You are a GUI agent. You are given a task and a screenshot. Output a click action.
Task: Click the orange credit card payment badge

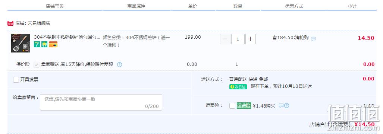[53, 44]
